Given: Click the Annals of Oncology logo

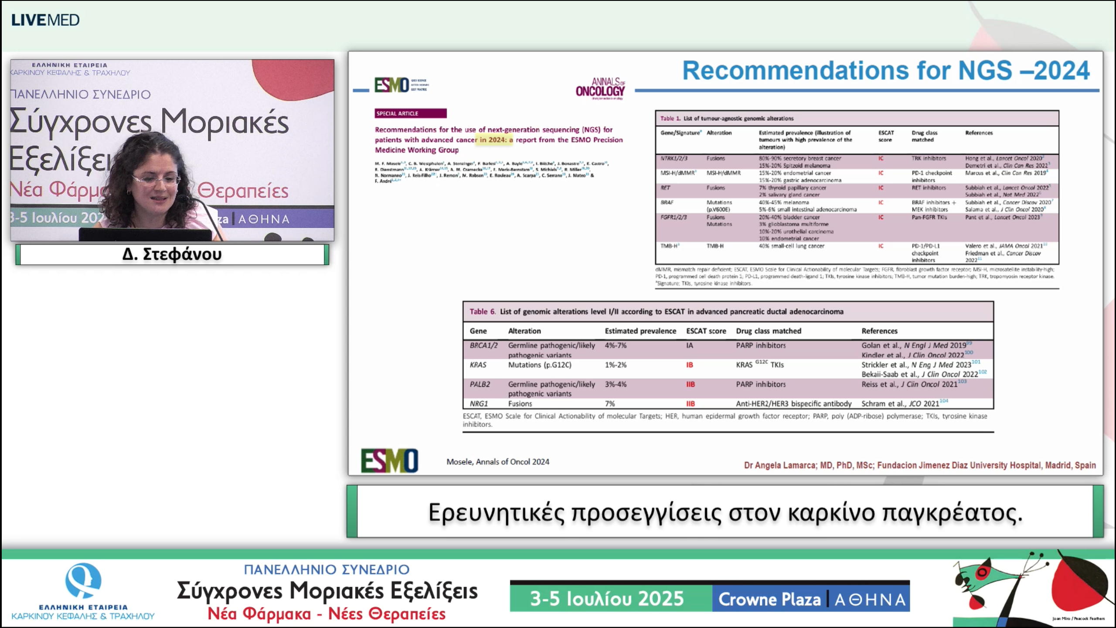Looking at the screenshot, I should pos(600,88).
